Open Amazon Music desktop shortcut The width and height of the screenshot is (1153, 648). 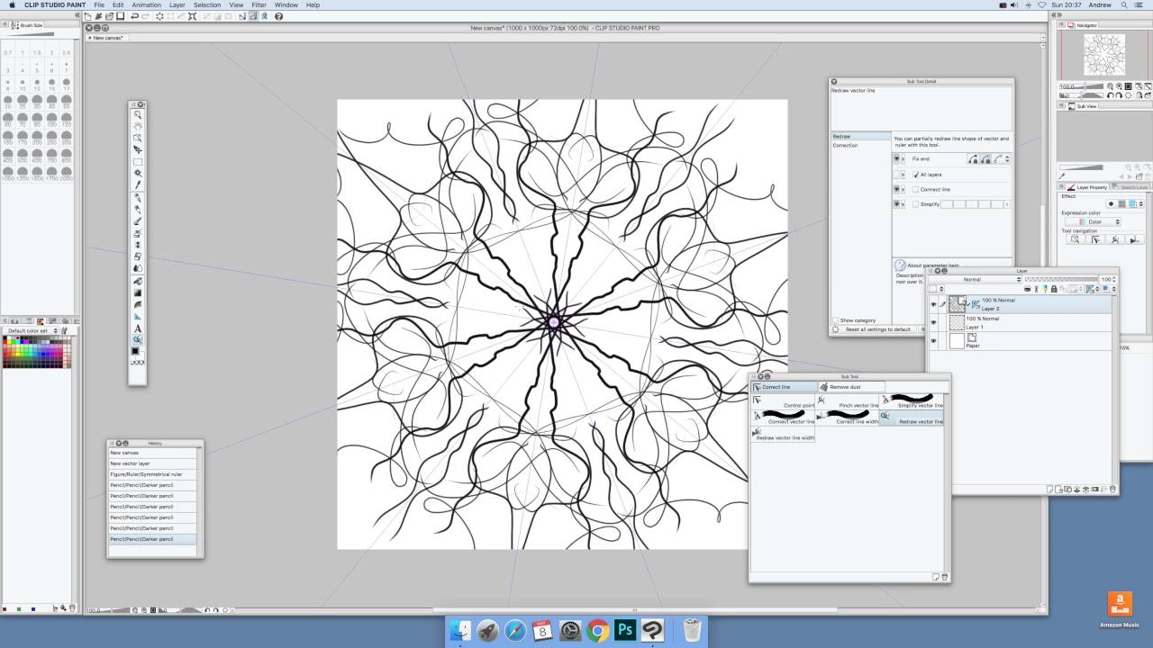(x=1119, y=609)
